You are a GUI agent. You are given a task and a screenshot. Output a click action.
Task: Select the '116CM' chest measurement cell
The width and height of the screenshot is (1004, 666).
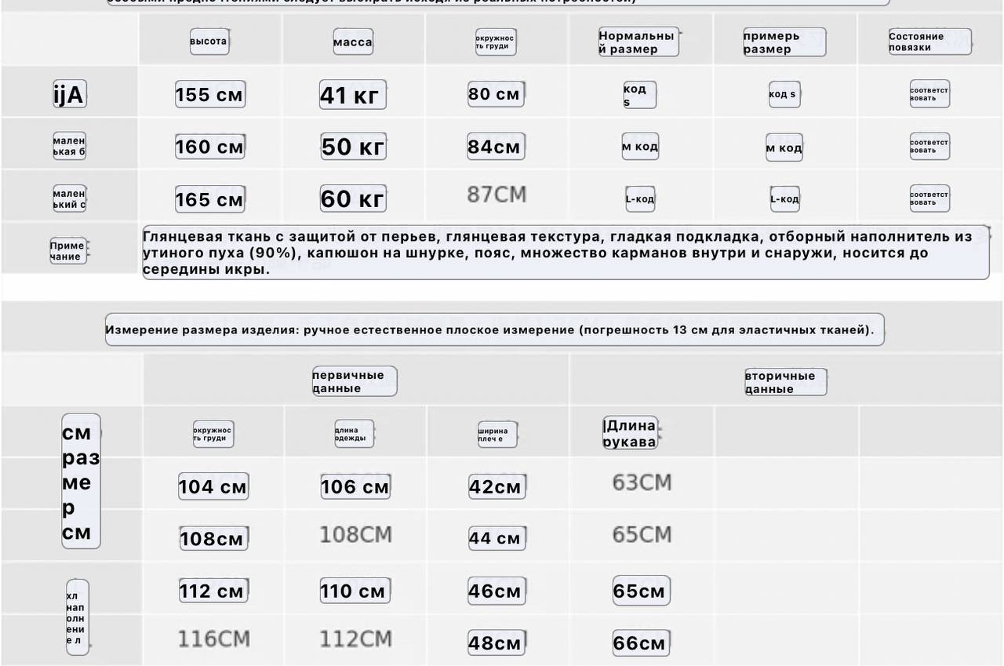click(213, 639)
